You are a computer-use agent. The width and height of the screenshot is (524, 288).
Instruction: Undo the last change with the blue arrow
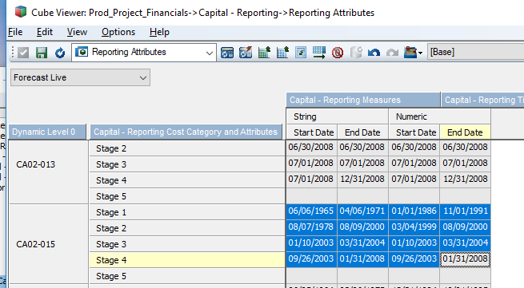click(x=374, y=53)
